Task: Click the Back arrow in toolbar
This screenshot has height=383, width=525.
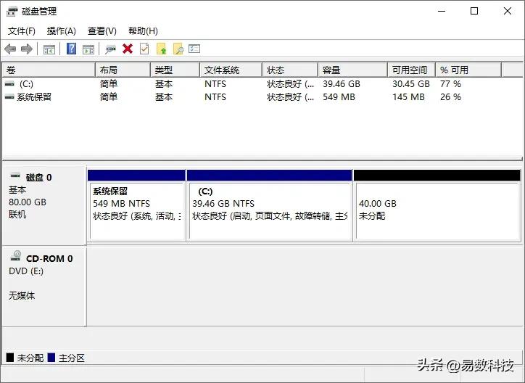Action: coord(10,49)
